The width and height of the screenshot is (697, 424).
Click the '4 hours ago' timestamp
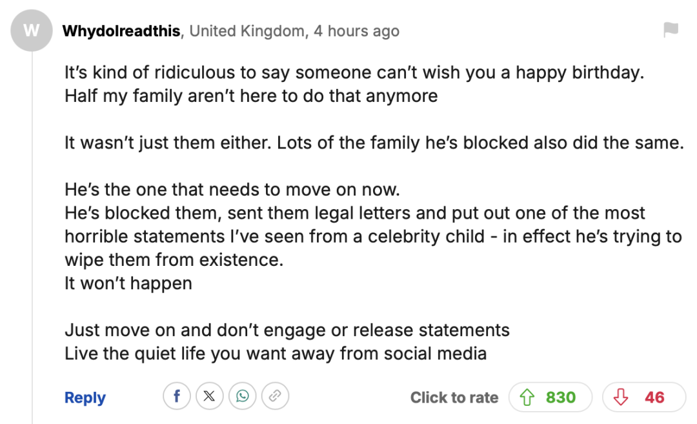(356, 31)
